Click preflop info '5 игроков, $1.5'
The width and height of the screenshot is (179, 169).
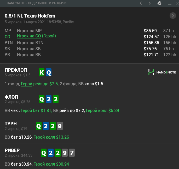pos(18,75)
